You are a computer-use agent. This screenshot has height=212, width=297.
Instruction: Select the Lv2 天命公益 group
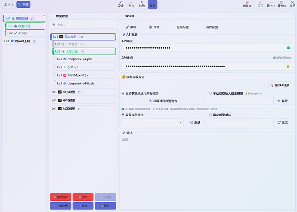click(84, 51)
